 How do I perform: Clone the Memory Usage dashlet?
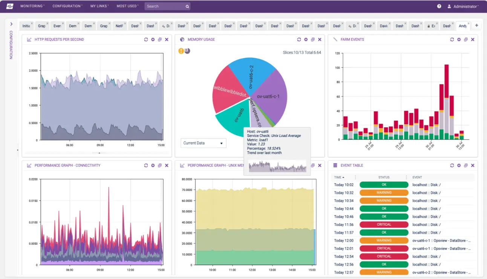point(313,39)
